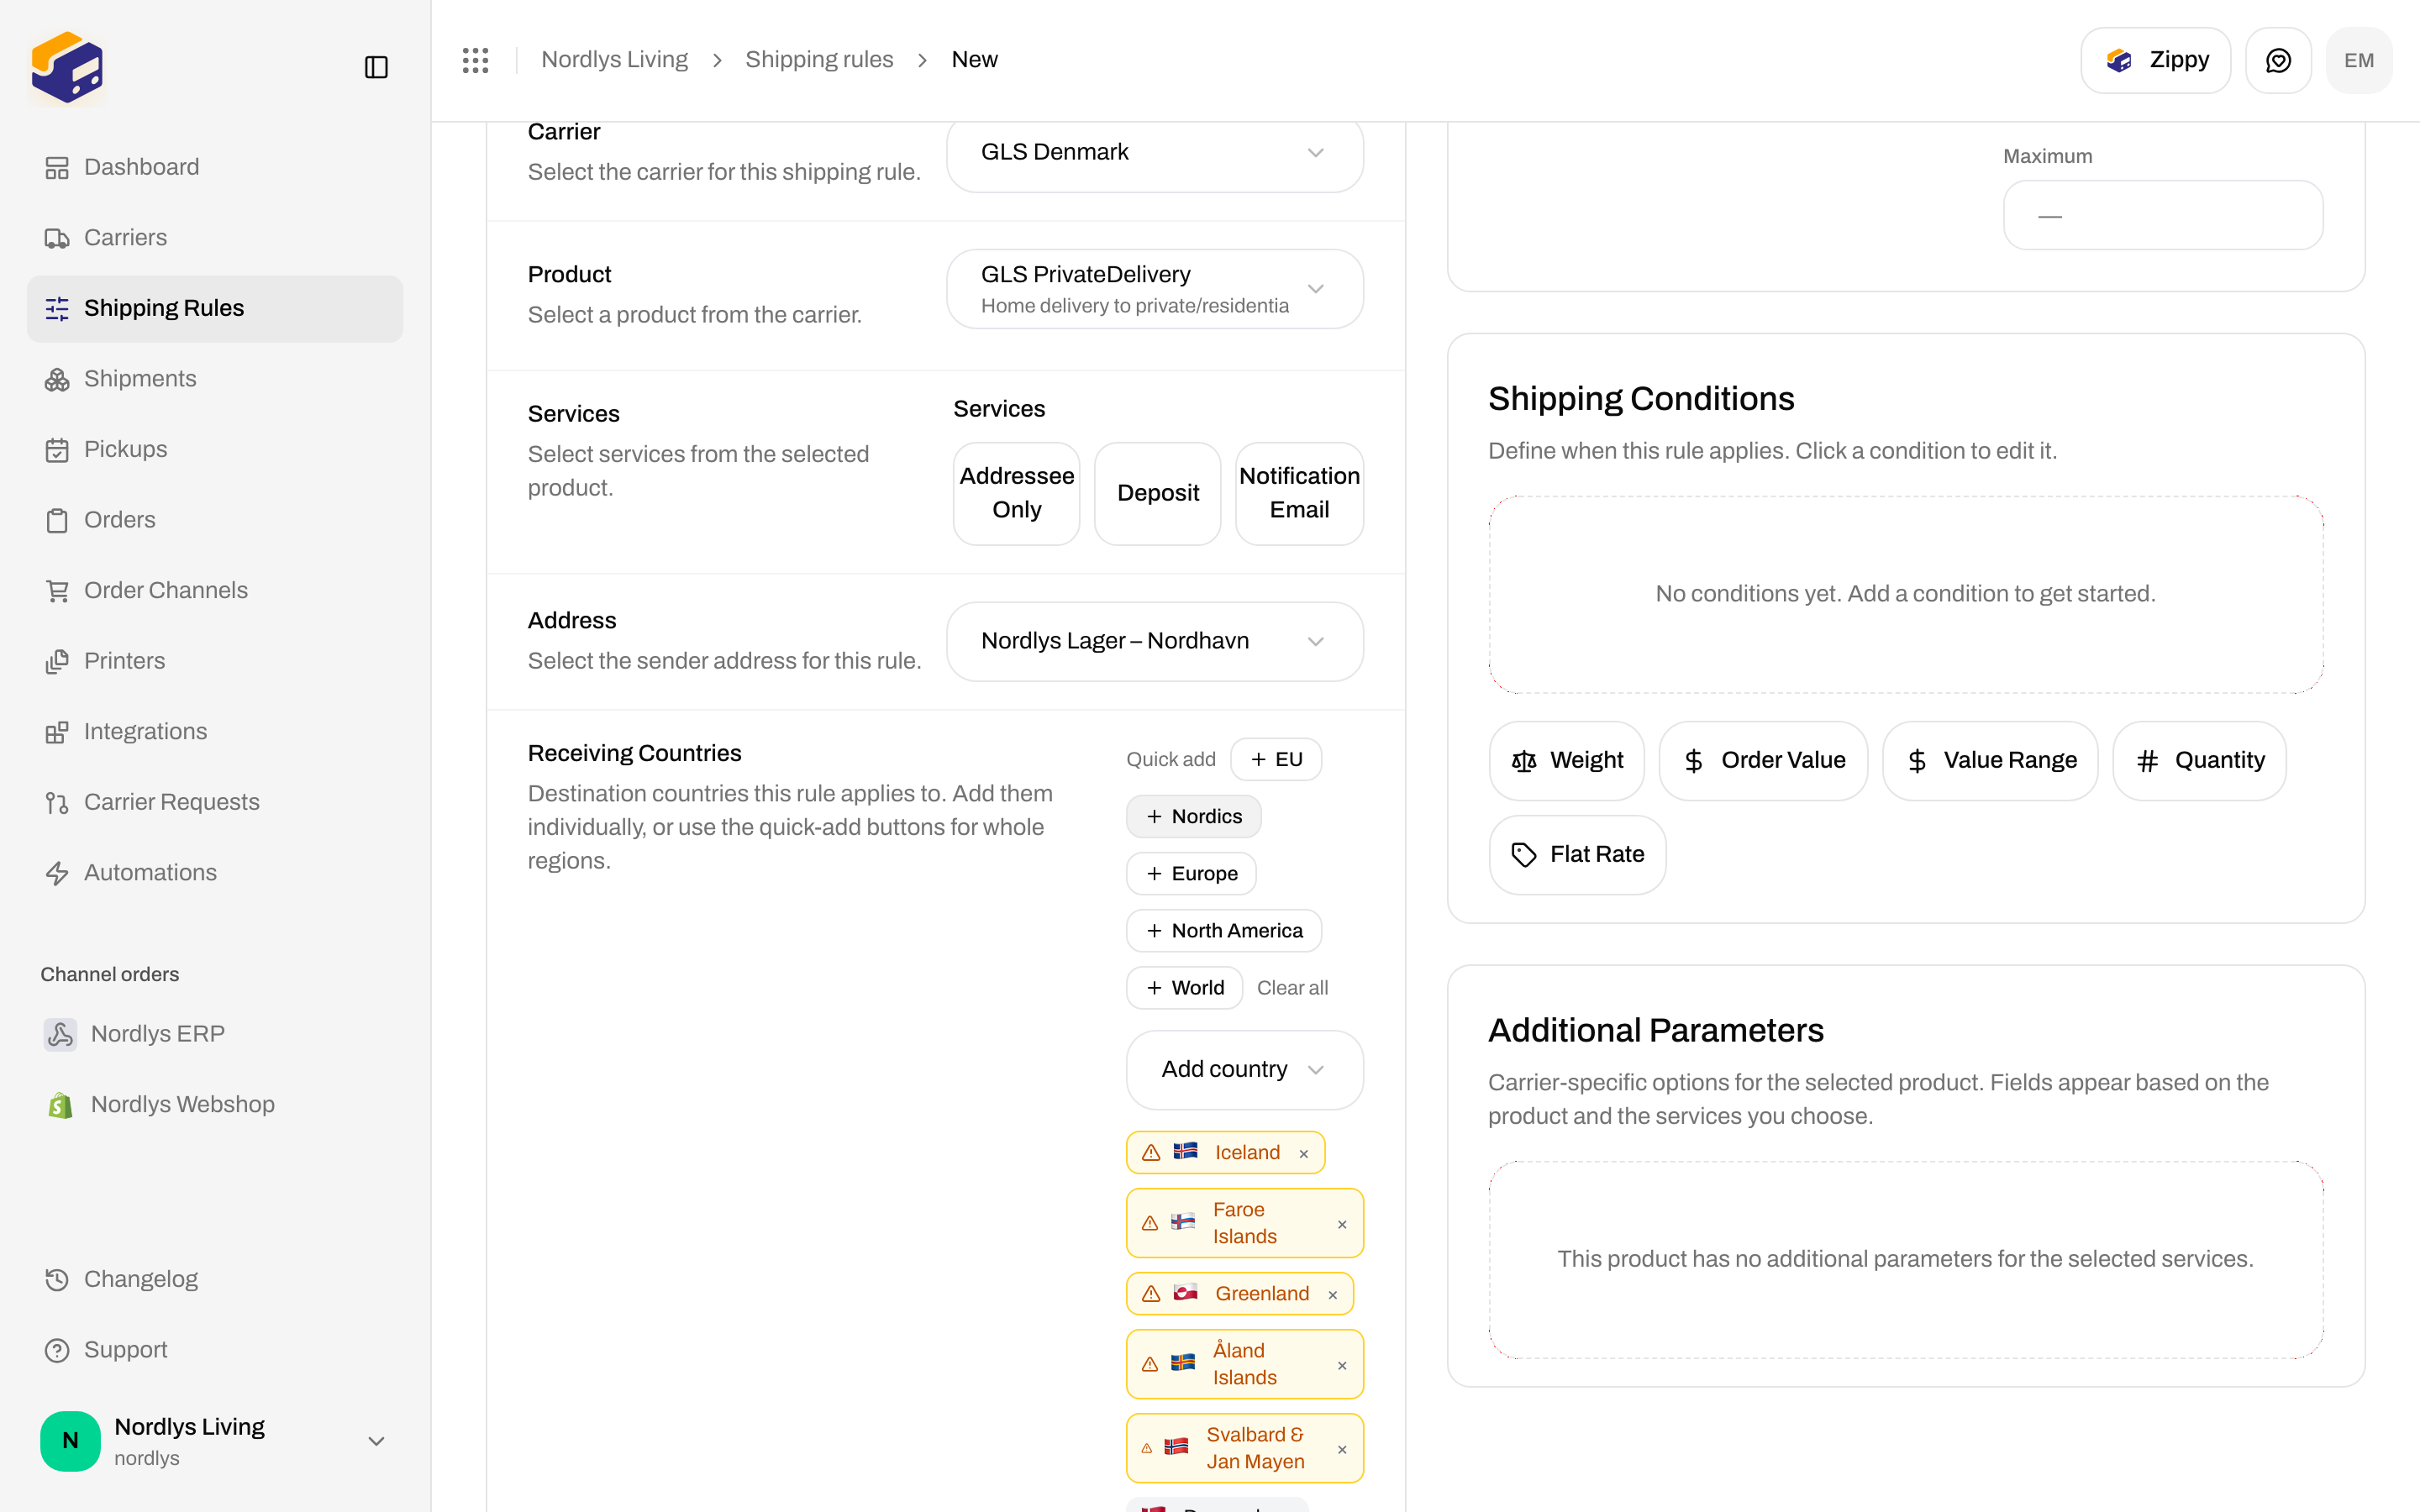Viewport: 2420px width, 1512px height.
Task: Open Carriers page
Action: [215, 238]
